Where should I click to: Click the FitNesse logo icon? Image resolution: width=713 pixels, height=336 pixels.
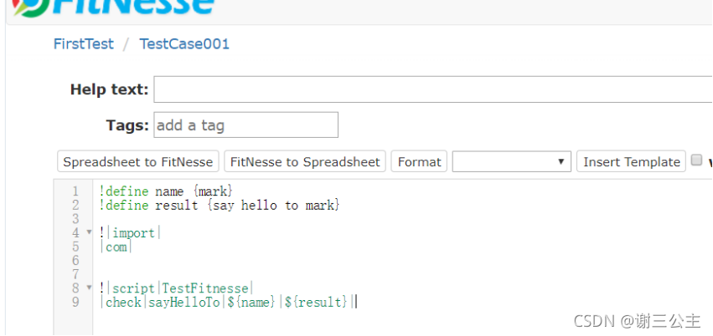tap(30, 8)
